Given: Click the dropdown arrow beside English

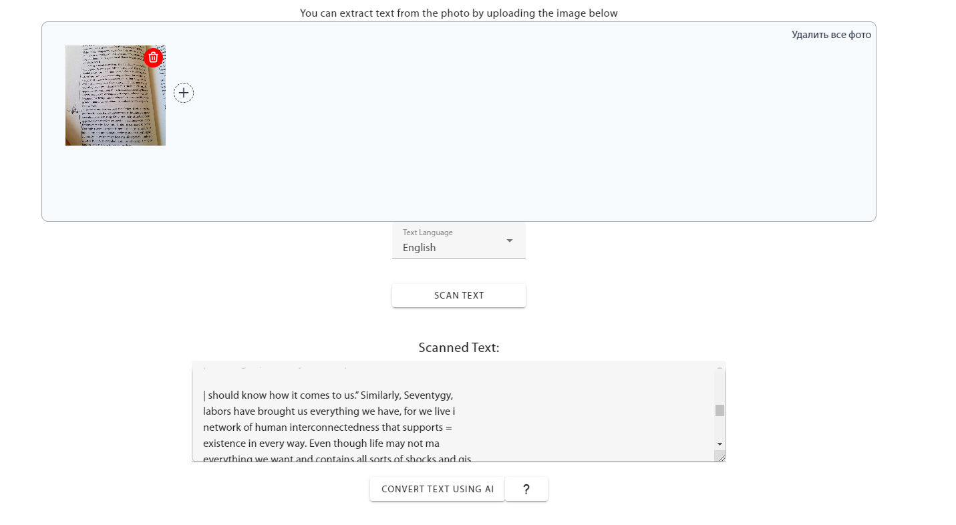Looking at the screenshot, I should click(x=509, y=241).
